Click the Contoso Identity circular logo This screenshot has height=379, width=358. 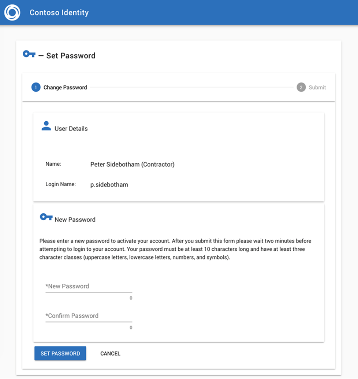12,12
